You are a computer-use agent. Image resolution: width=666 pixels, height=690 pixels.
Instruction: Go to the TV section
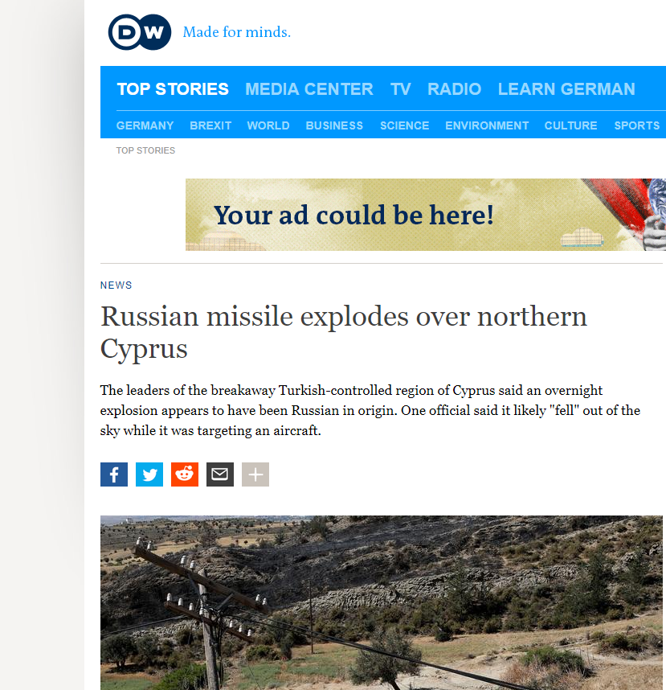click(400, 89)
